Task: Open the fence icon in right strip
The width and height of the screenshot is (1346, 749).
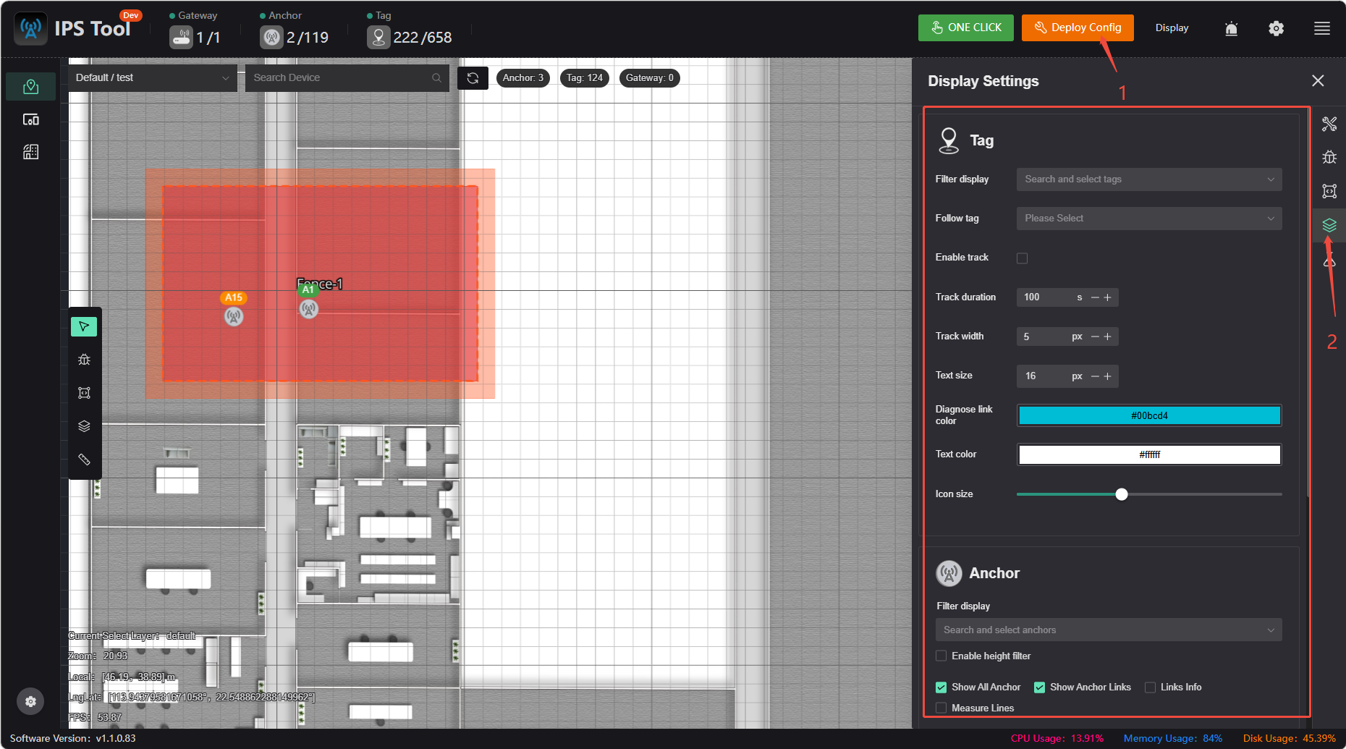Action: [1329, 191]
